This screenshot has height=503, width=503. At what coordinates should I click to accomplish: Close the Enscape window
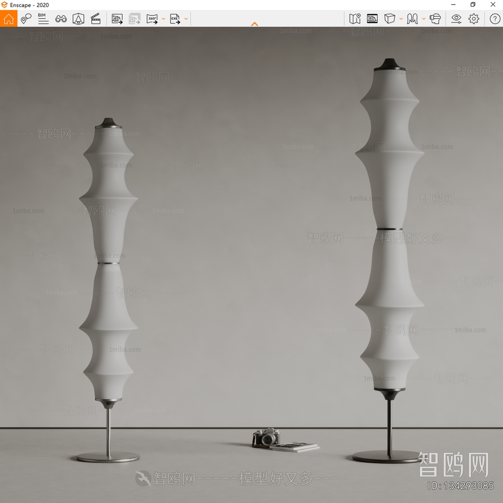pyautogui.click(x=493, y=5)
